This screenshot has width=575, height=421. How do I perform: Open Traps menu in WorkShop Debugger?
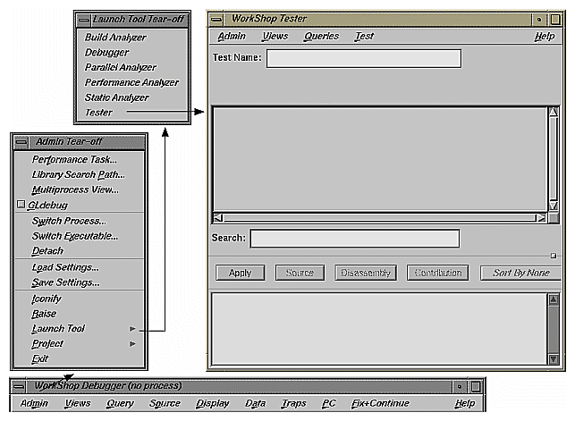pos(293,403)
